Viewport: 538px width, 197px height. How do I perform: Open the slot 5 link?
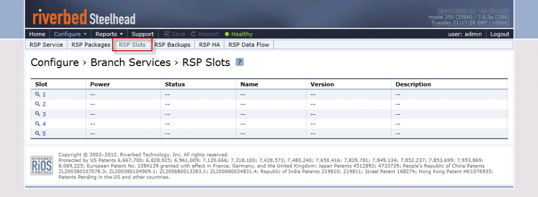(x=44, y=134)
